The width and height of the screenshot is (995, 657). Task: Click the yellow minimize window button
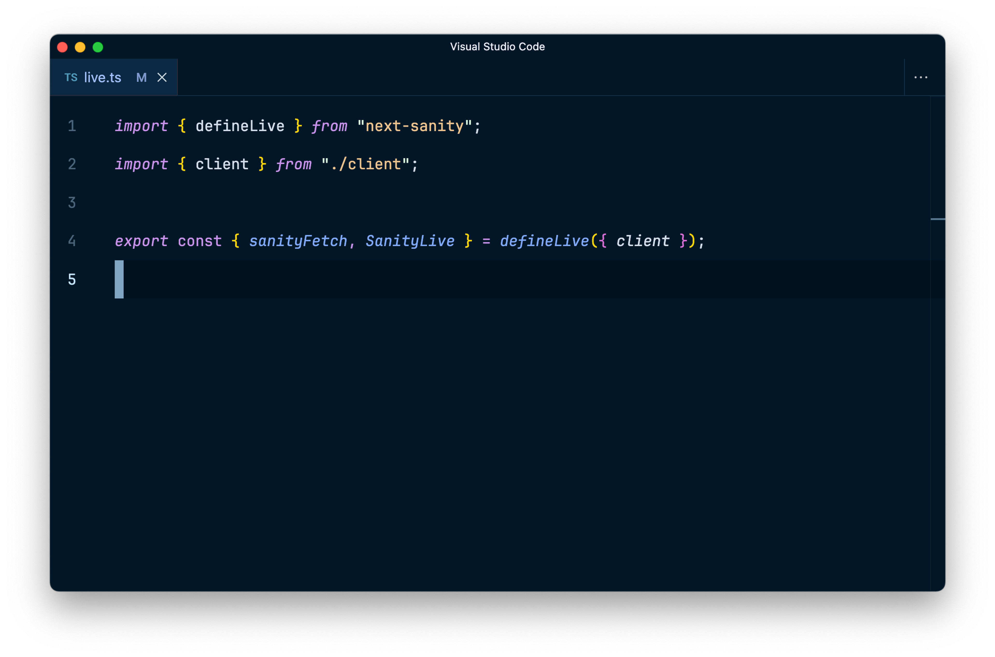click(80, 47)
